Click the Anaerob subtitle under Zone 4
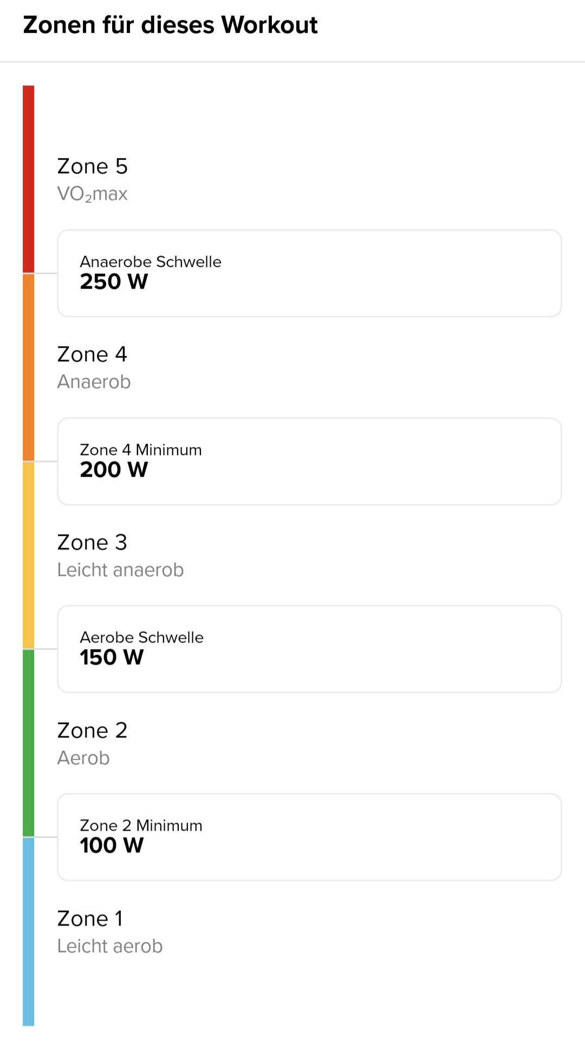Viewport: 585px width, 1041px height. coord(94,382)
